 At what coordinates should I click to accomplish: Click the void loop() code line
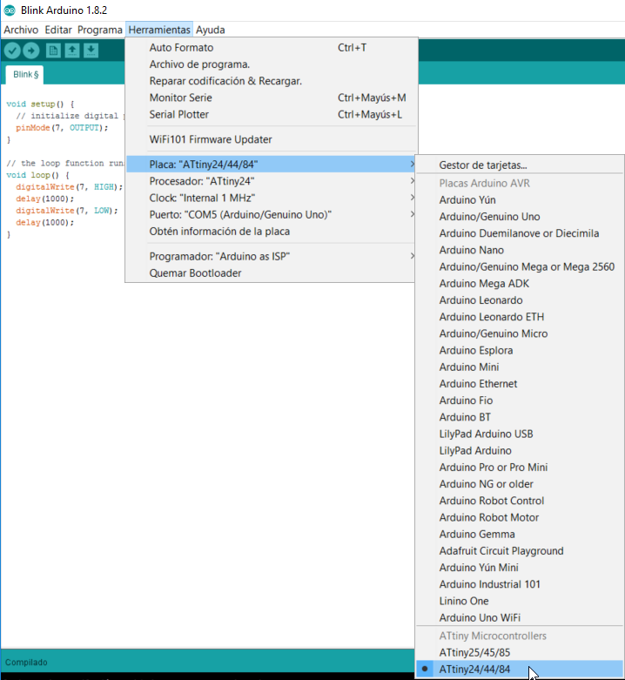click(37, 175)
